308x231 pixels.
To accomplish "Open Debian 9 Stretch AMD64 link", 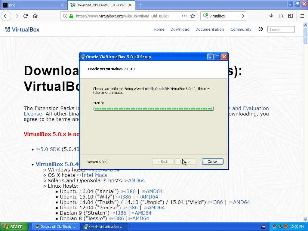I will 141,213.
